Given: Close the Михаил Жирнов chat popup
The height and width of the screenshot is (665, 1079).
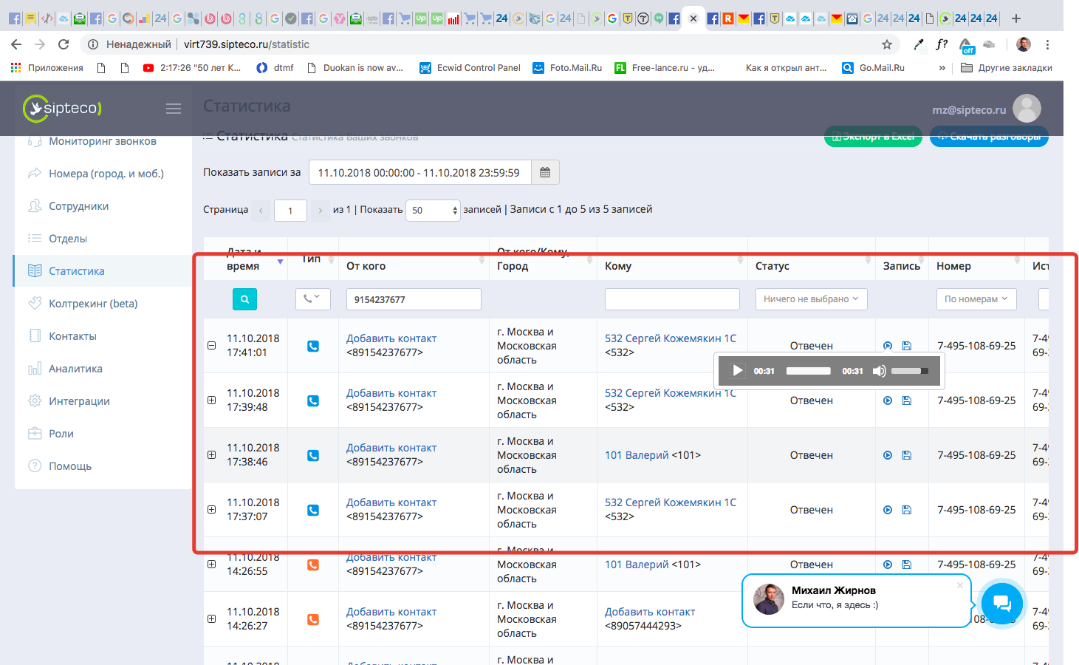Looking at the screenshot, I should tap(960, 585).
